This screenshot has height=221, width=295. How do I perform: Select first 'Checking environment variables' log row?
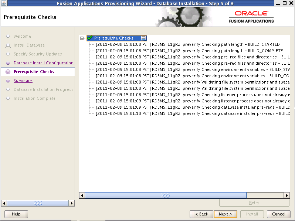tap(193, 69)
